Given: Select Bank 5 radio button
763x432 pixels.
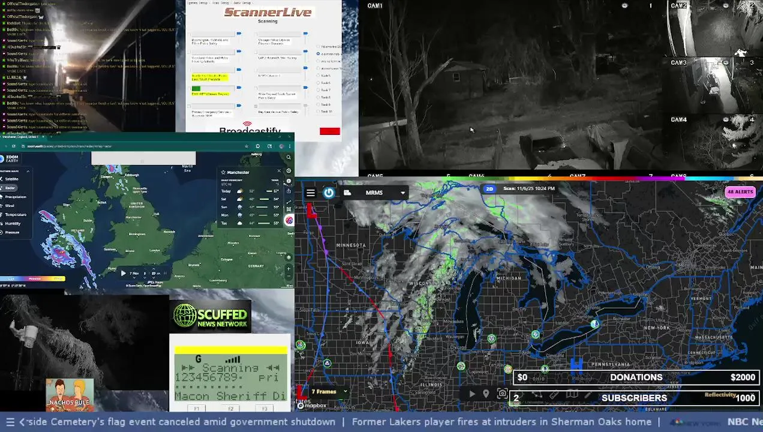Looking at the screenshot, I should pos(318,76).
